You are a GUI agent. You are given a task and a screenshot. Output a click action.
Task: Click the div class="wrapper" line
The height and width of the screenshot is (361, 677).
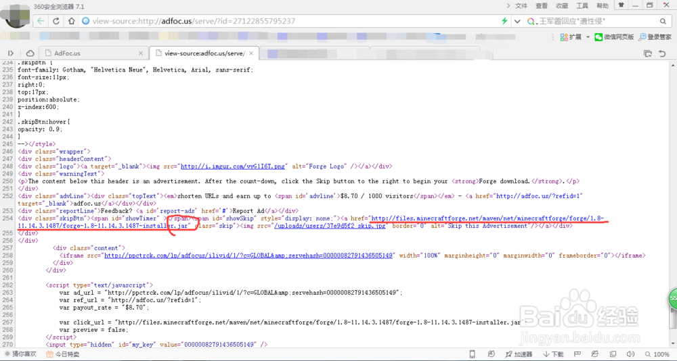click(54, 151)
